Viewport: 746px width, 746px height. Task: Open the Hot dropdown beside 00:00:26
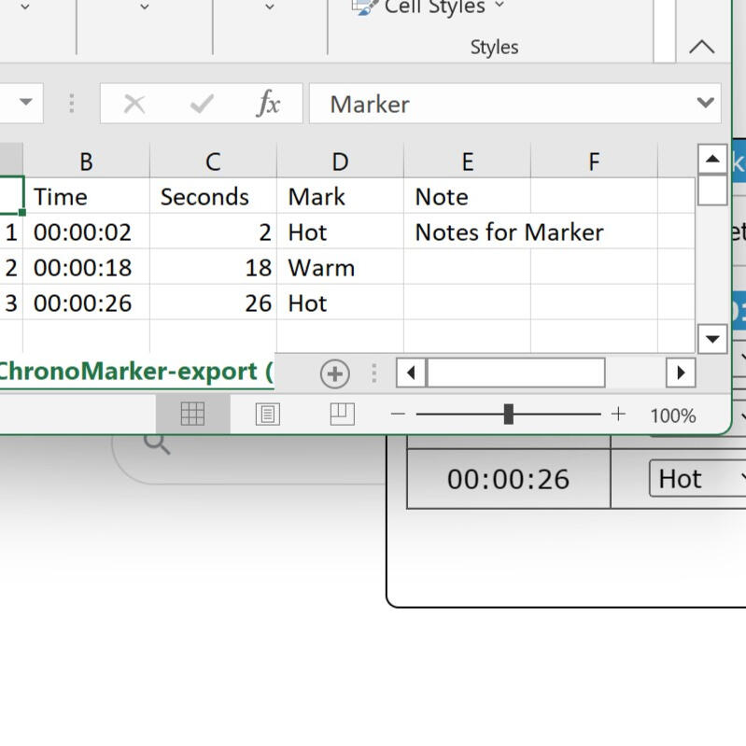click(696, 479)
